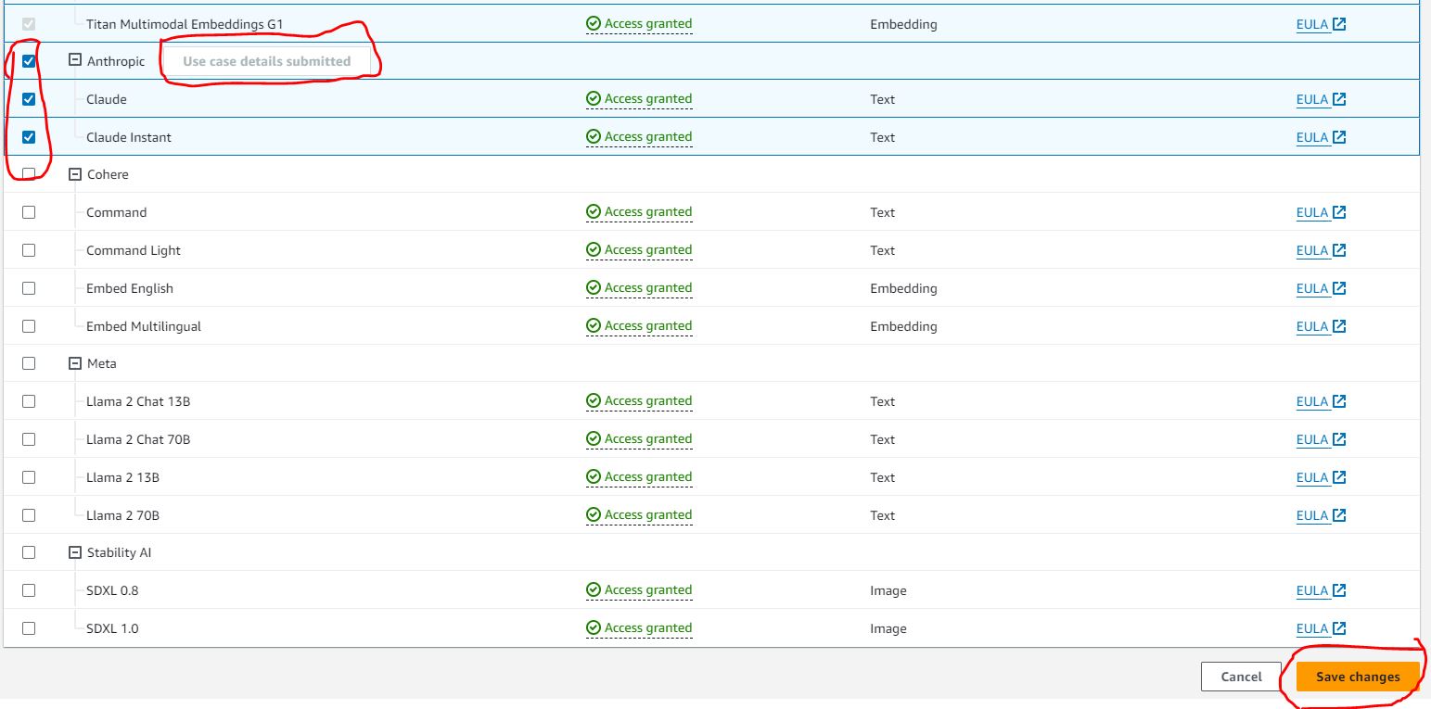The height and width of the screenshot is (709, 1431).
Task: Open the Command Light EULA link
Action: coord(1321,250)
